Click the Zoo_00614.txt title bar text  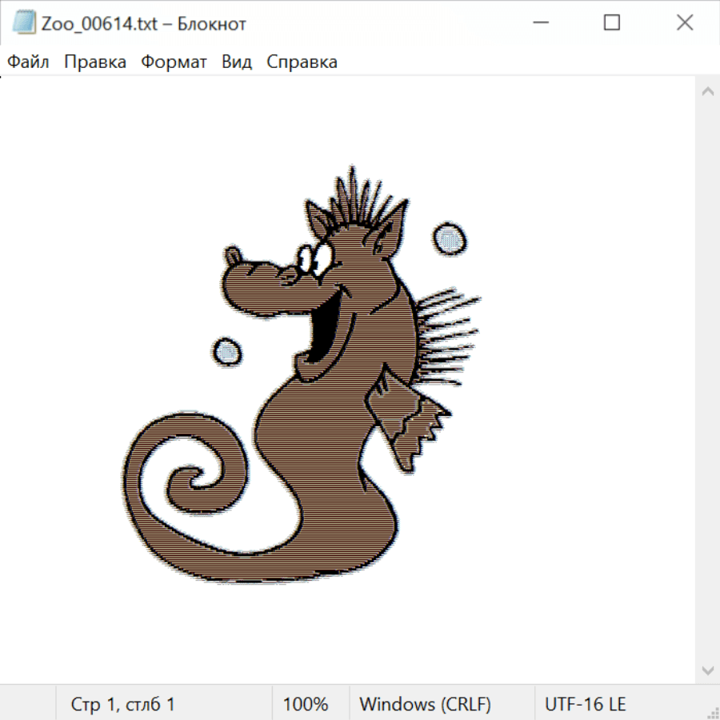pos(144,24)
